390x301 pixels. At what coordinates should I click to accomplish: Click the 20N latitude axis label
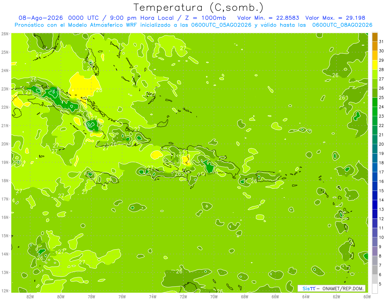5,144
